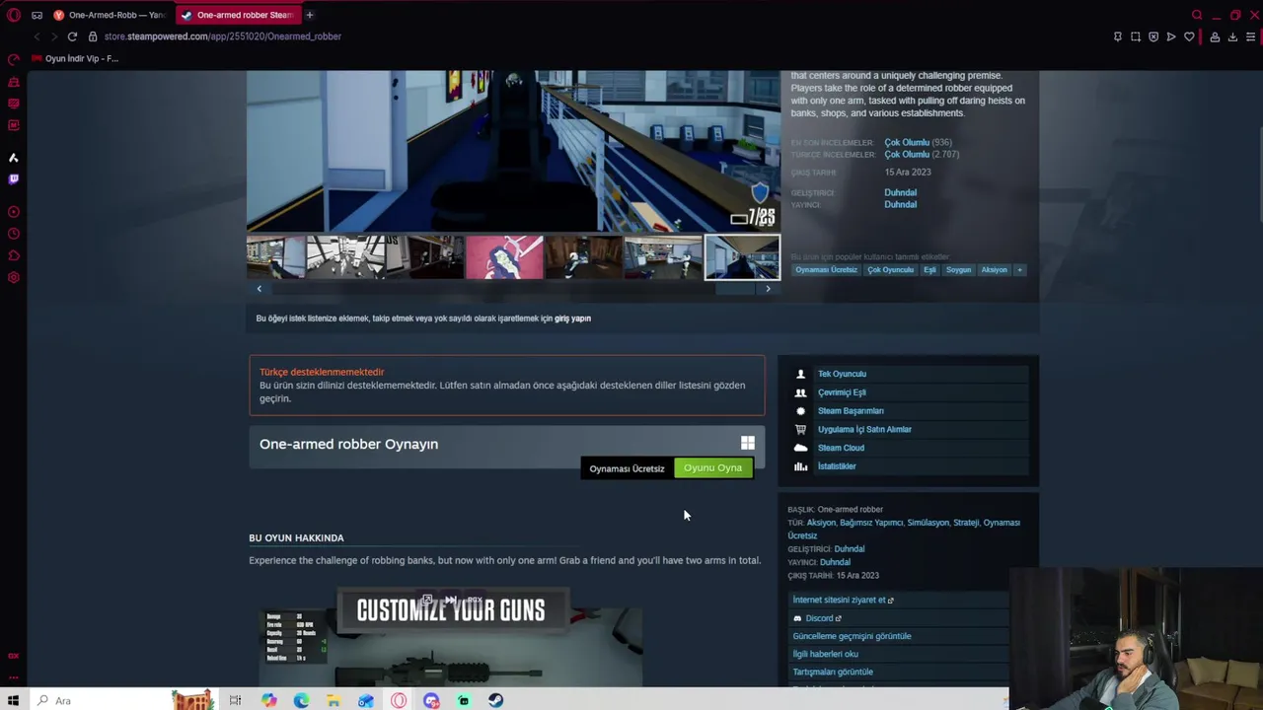Open the browser downloads icon
Image resolution: width=1263 pixels, height=710 pixels.
[x=1232, y=36]
